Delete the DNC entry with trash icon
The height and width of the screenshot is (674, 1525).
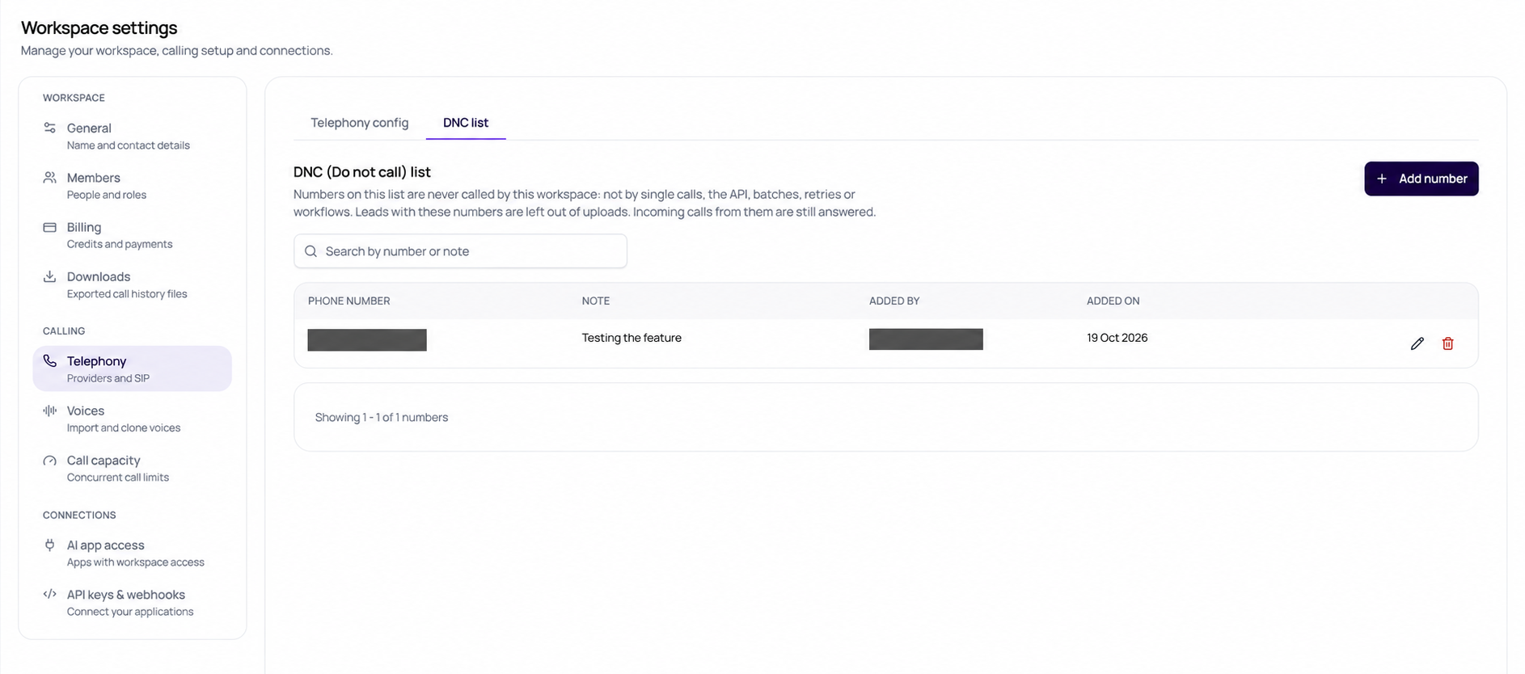(x=1447, y=343)
